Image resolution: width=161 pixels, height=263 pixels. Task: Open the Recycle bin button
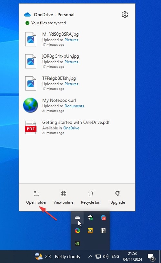click(x=91, y=197)
